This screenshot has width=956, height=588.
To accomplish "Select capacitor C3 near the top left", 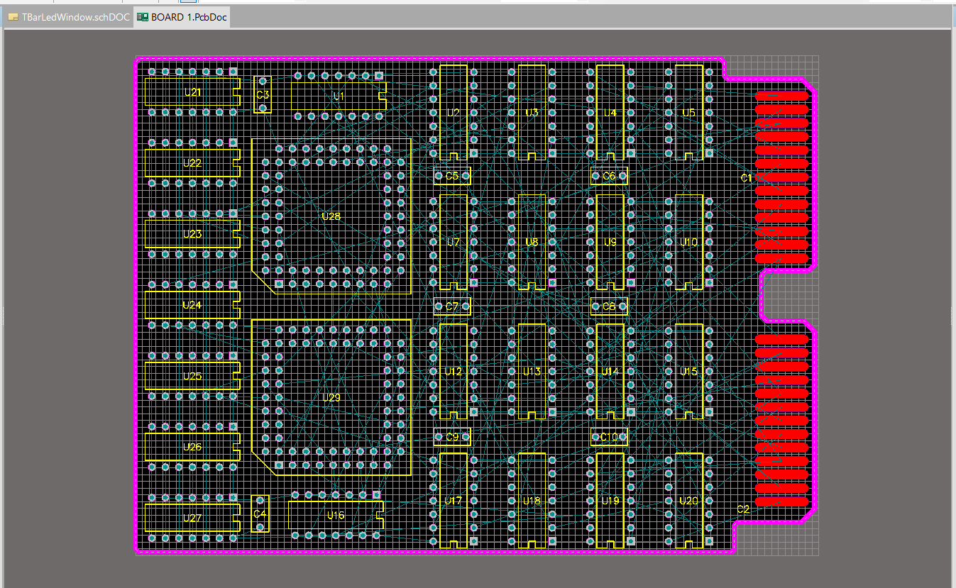I will point(262,94).
